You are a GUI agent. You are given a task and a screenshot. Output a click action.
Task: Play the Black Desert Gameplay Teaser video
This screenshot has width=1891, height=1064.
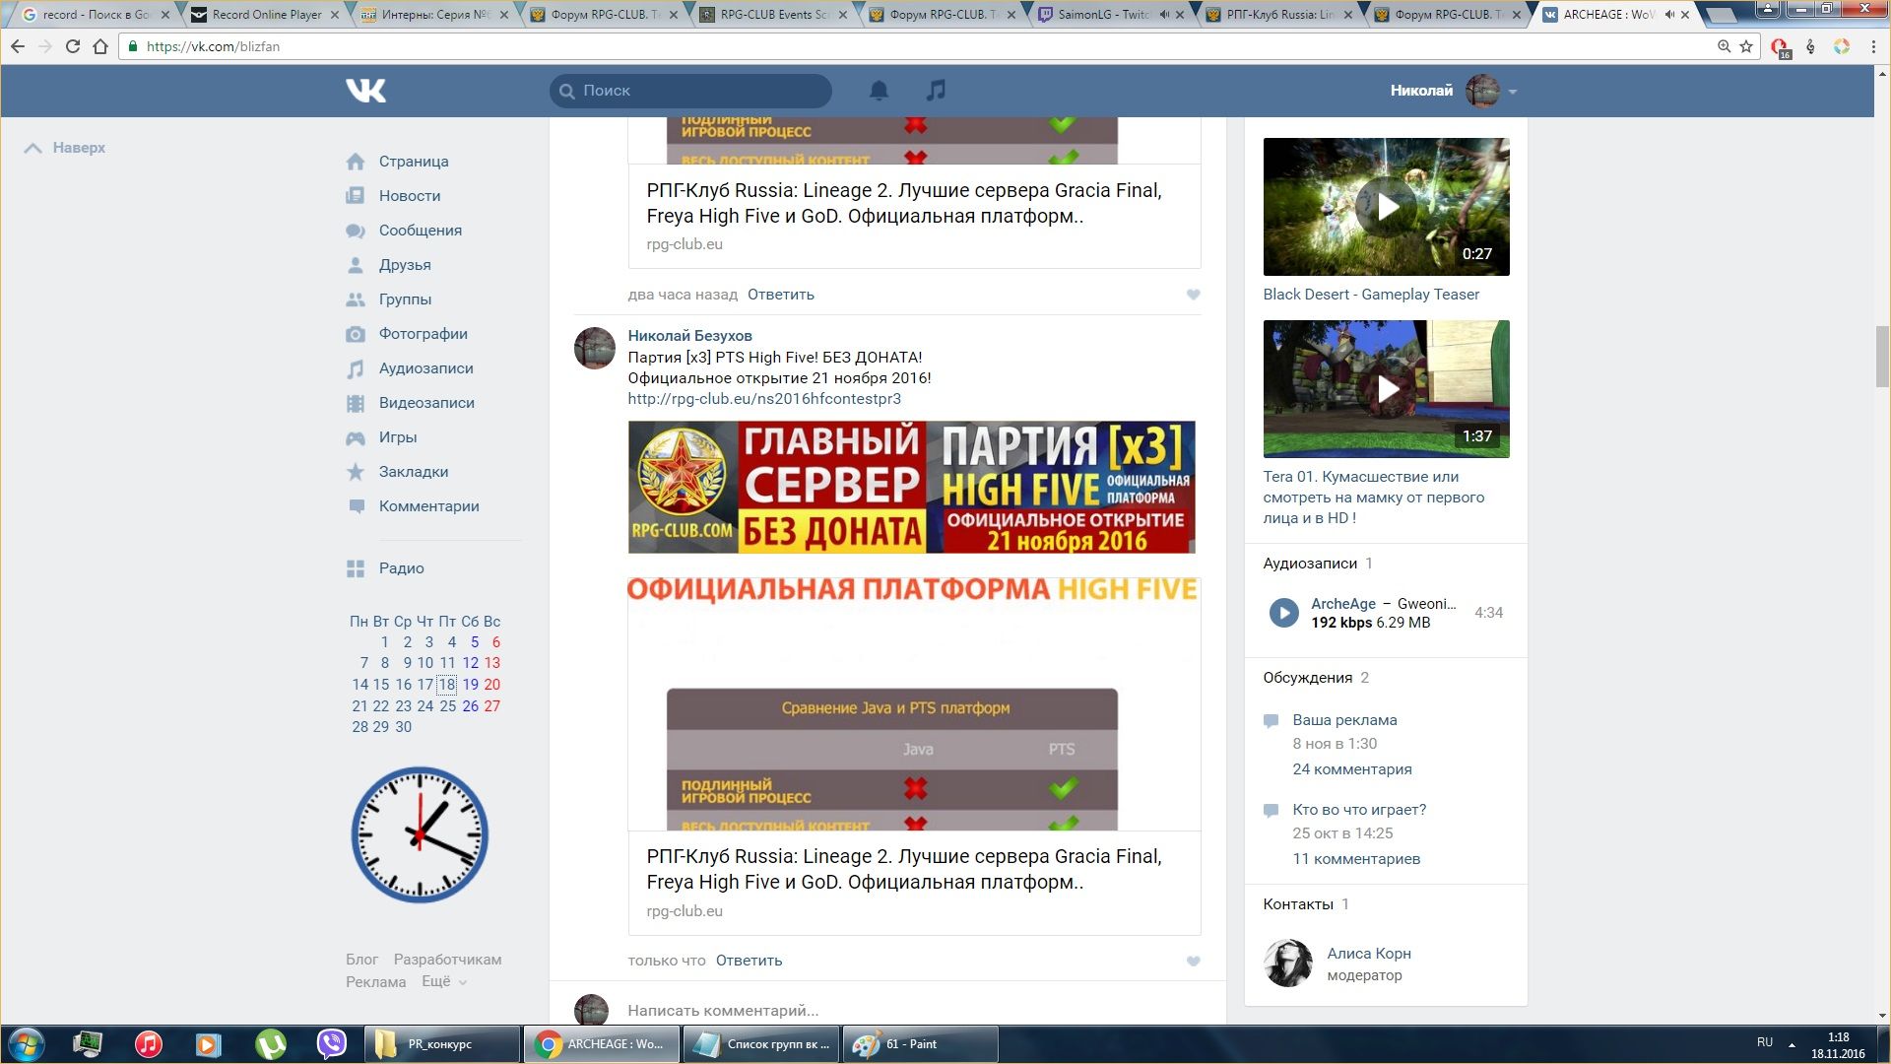coord(1386,207)
